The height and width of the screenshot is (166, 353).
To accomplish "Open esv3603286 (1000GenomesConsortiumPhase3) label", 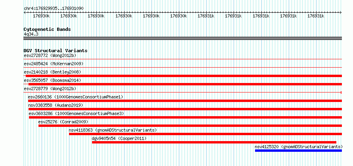I will (x=76, y=113).
